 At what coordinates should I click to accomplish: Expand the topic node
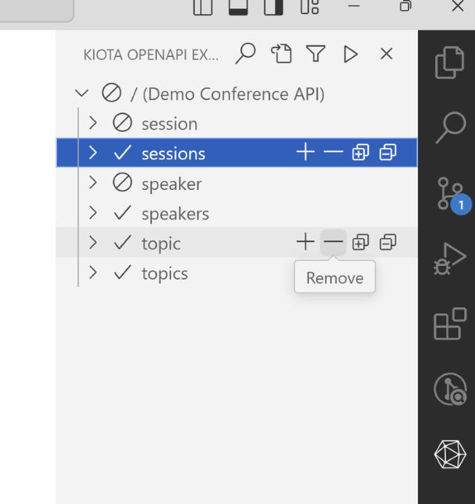tap(93, 242)
